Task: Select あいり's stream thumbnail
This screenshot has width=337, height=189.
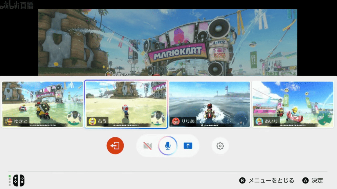Action: pyautogui.click(x=293, y=104)
